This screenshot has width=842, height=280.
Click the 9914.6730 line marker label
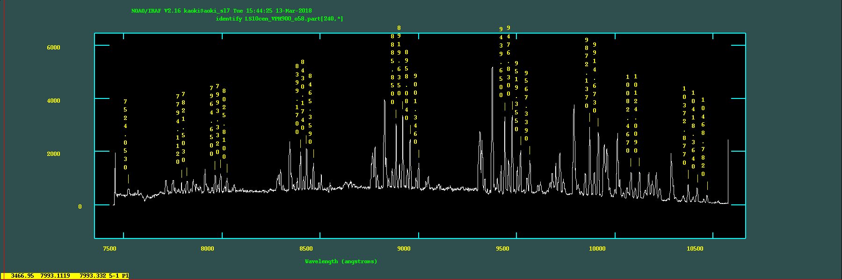(x=595, y=77)
